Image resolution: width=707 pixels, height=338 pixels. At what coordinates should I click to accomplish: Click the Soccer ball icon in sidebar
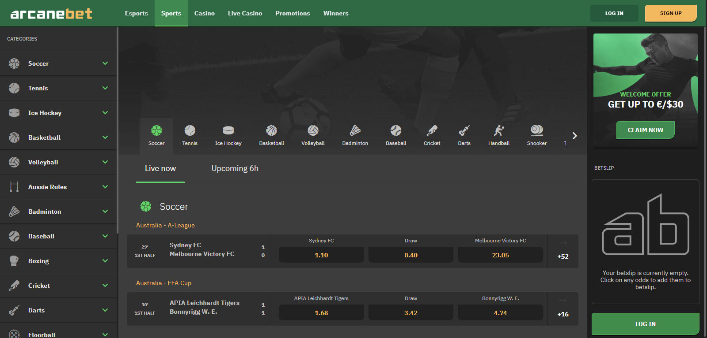point(14,63)
